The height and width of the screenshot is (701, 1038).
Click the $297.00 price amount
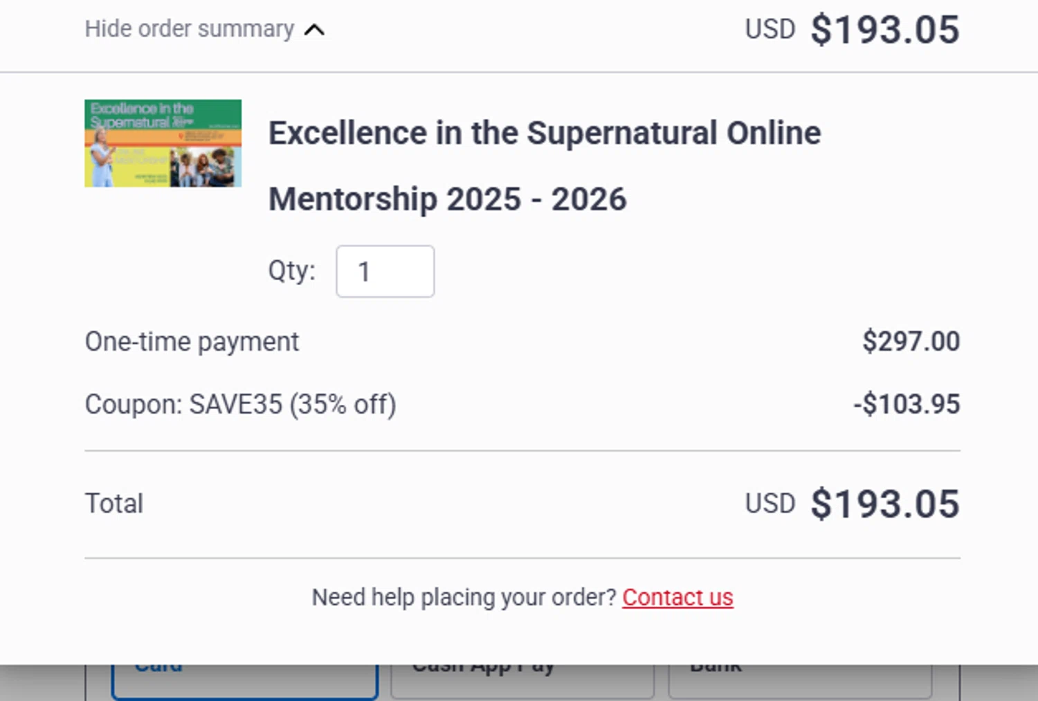[x=911, y=342]
